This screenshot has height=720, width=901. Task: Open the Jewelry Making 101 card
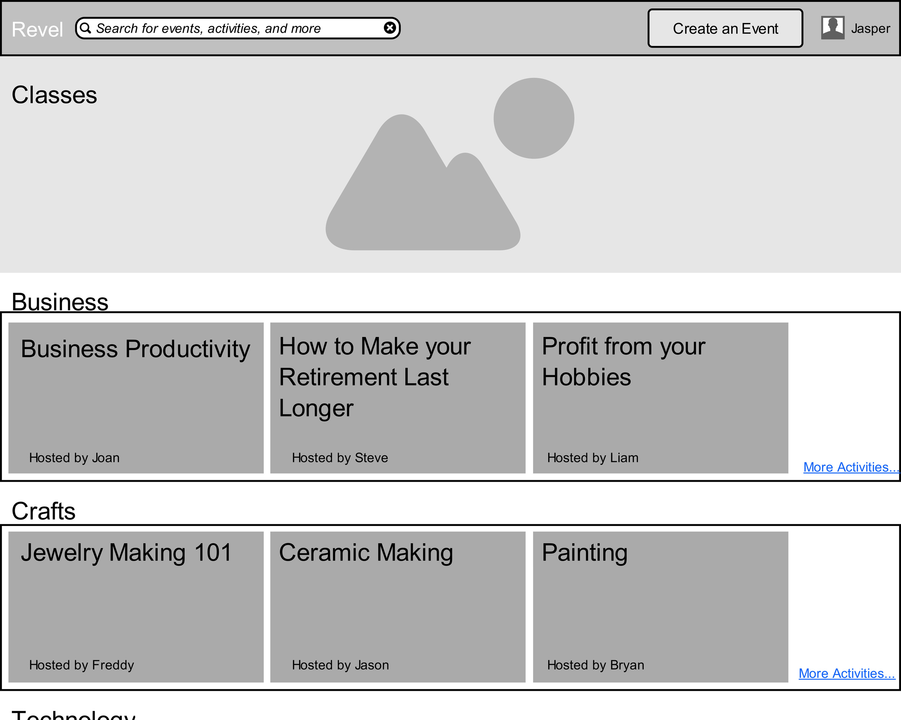click(136, 607)
